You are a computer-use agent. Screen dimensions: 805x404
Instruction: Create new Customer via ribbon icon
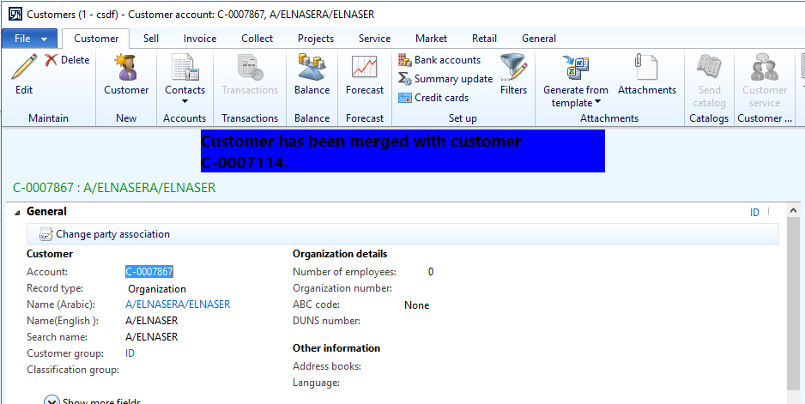tap(126, 69)
